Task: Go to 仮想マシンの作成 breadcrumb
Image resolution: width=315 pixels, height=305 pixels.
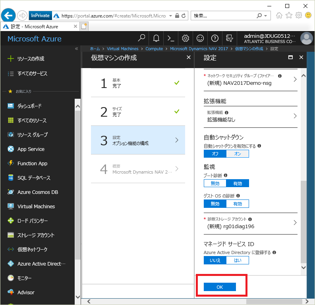Action: tap(249, 49)
